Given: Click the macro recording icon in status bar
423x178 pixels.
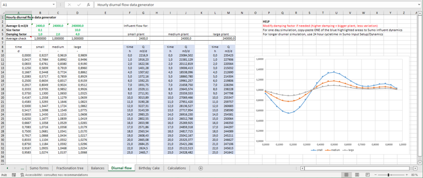Looking at the screenshot, I should click(x=14, y=174).
